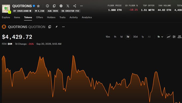The height and width of the screenshot is (103, 182).
Task: Click the Sep 20, 2026, 9:55 AM timestamp
Action: pos(49,44)
